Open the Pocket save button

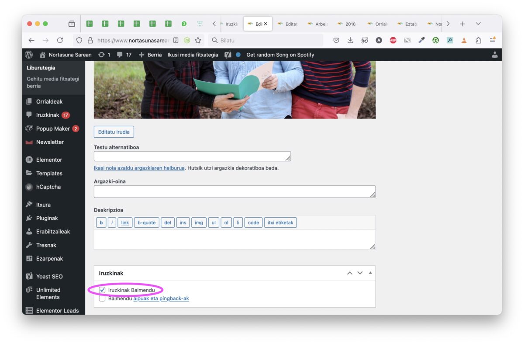coord(336,40)
